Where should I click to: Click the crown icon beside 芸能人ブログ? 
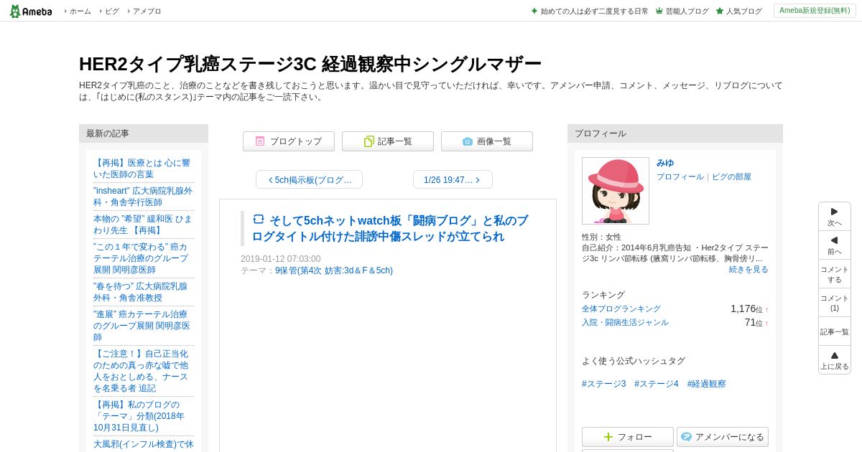[659, 11]
